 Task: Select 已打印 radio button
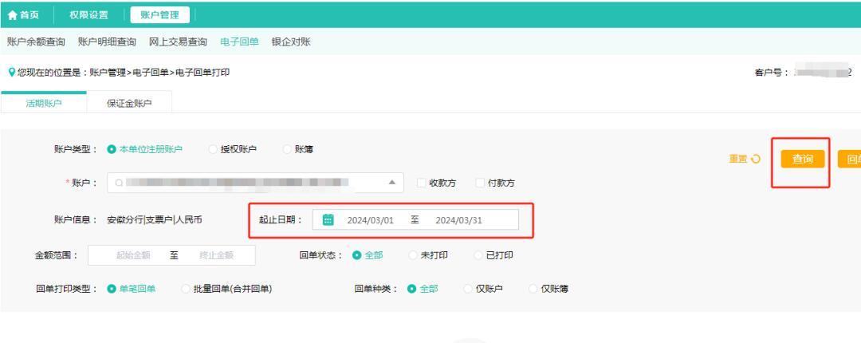(478, 255)
